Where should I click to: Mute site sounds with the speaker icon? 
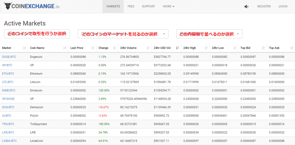(x=246, y=6)
